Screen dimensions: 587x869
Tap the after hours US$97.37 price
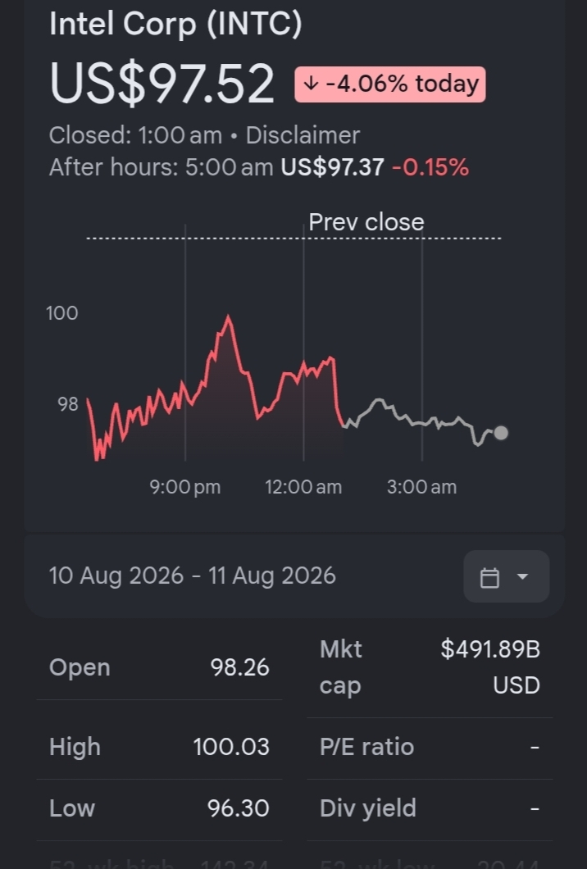click(x=332, y=167)
